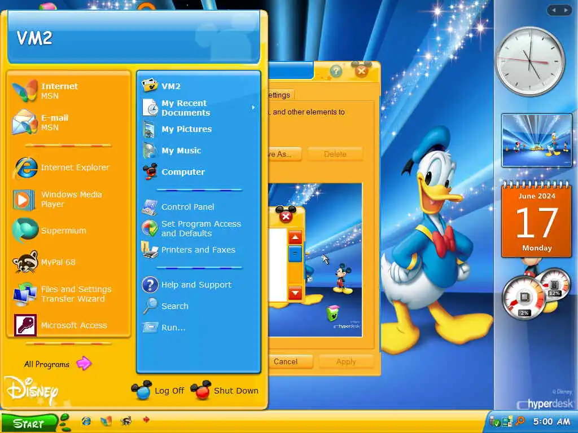Open Microsoft Access key icon
Image resolution: width=578 pixels, height=433 pixels.
pyautogui.click(x=25, y=325)
